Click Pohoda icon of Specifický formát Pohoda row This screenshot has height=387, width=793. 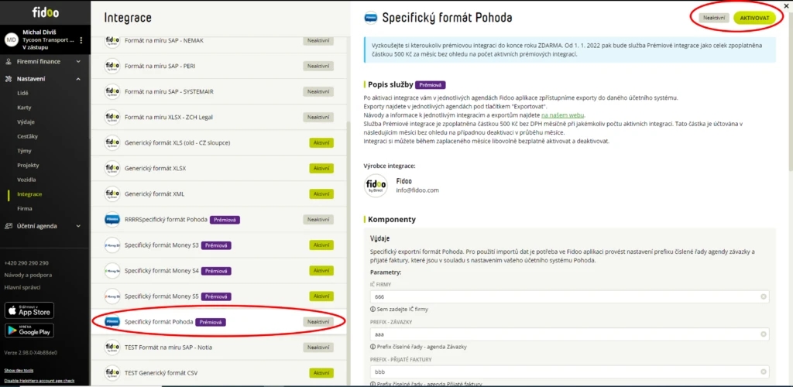[112, 322]
